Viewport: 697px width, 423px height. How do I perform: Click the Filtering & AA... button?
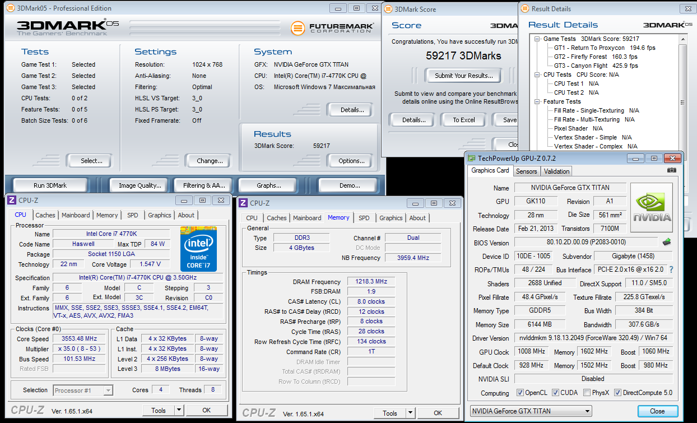(x=204, y=185)
